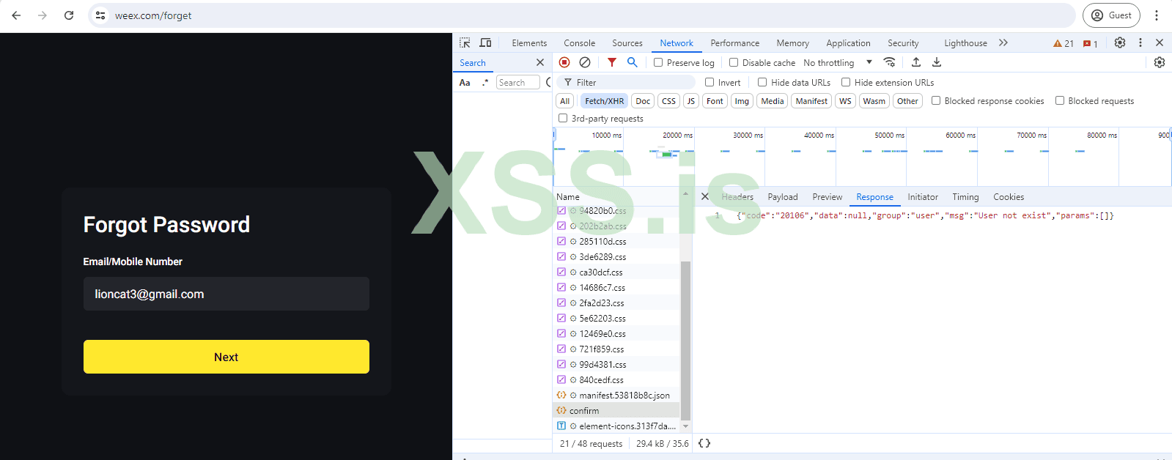Click the address bar URL weex.com/forget

(153, 15)
